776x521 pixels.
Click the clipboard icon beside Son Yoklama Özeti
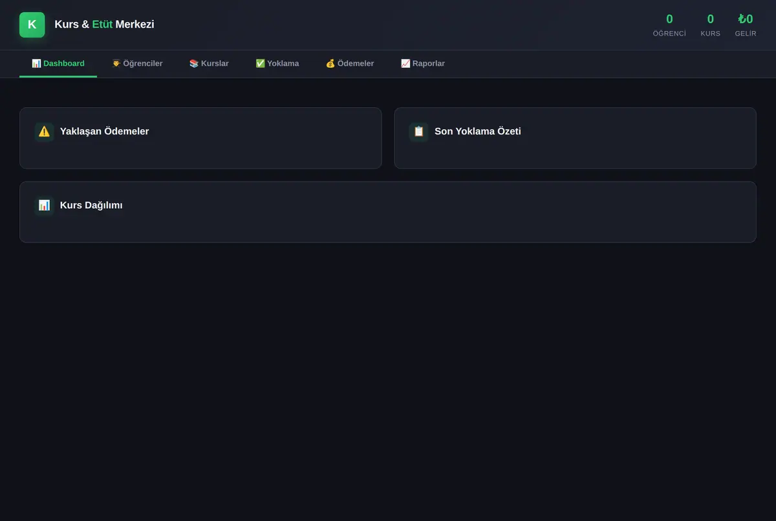418,131
